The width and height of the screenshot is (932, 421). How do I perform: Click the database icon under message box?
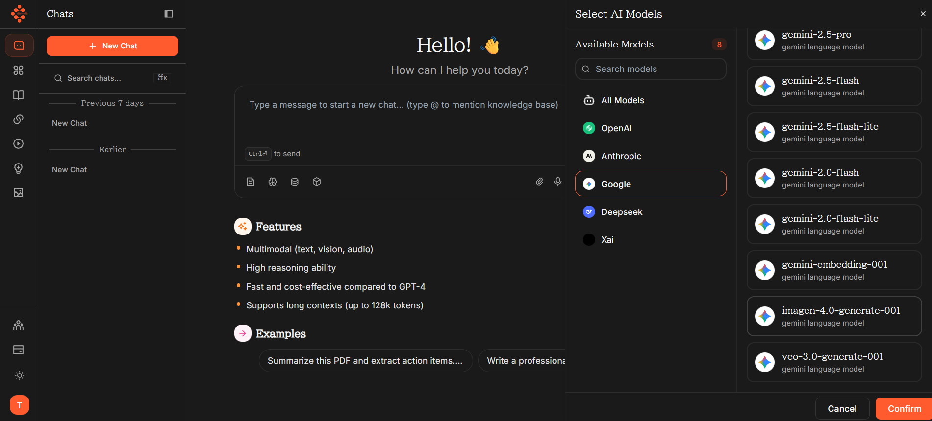[295, 182]
